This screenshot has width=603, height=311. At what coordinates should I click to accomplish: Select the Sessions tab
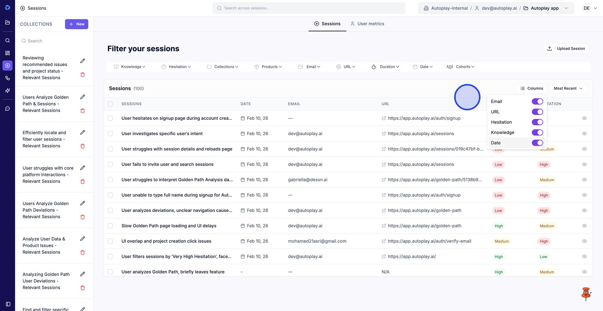(x=327, y=24)
